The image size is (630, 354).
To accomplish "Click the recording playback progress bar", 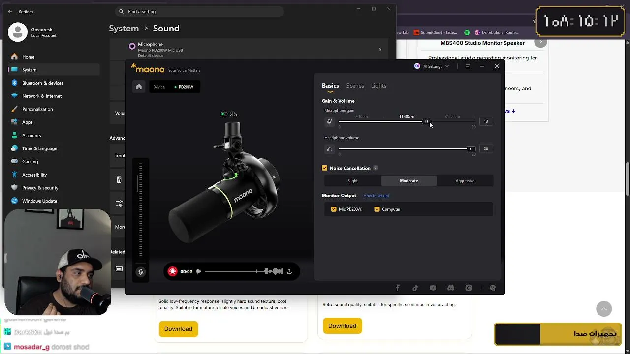I will tap(244, 271).
